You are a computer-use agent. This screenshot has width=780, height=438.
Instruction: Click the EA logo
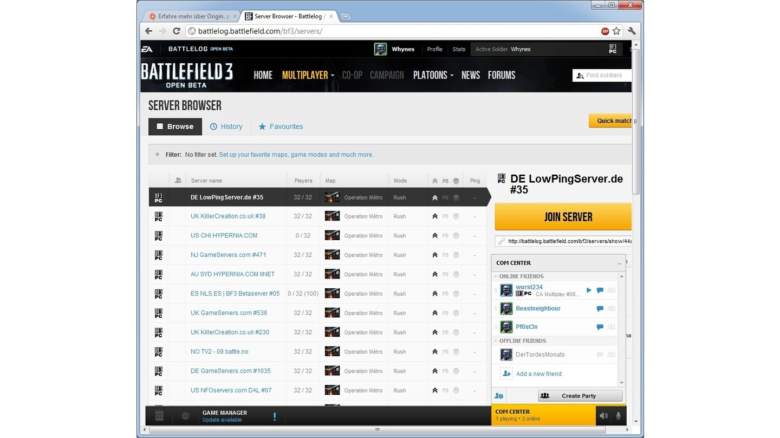coord(147,49)
